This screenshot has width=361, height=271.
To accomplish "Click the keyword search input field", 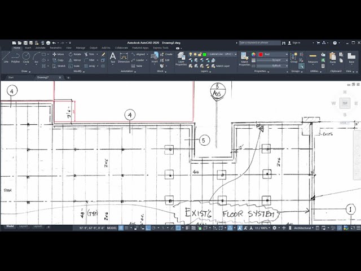I will [x=259, y=43].
